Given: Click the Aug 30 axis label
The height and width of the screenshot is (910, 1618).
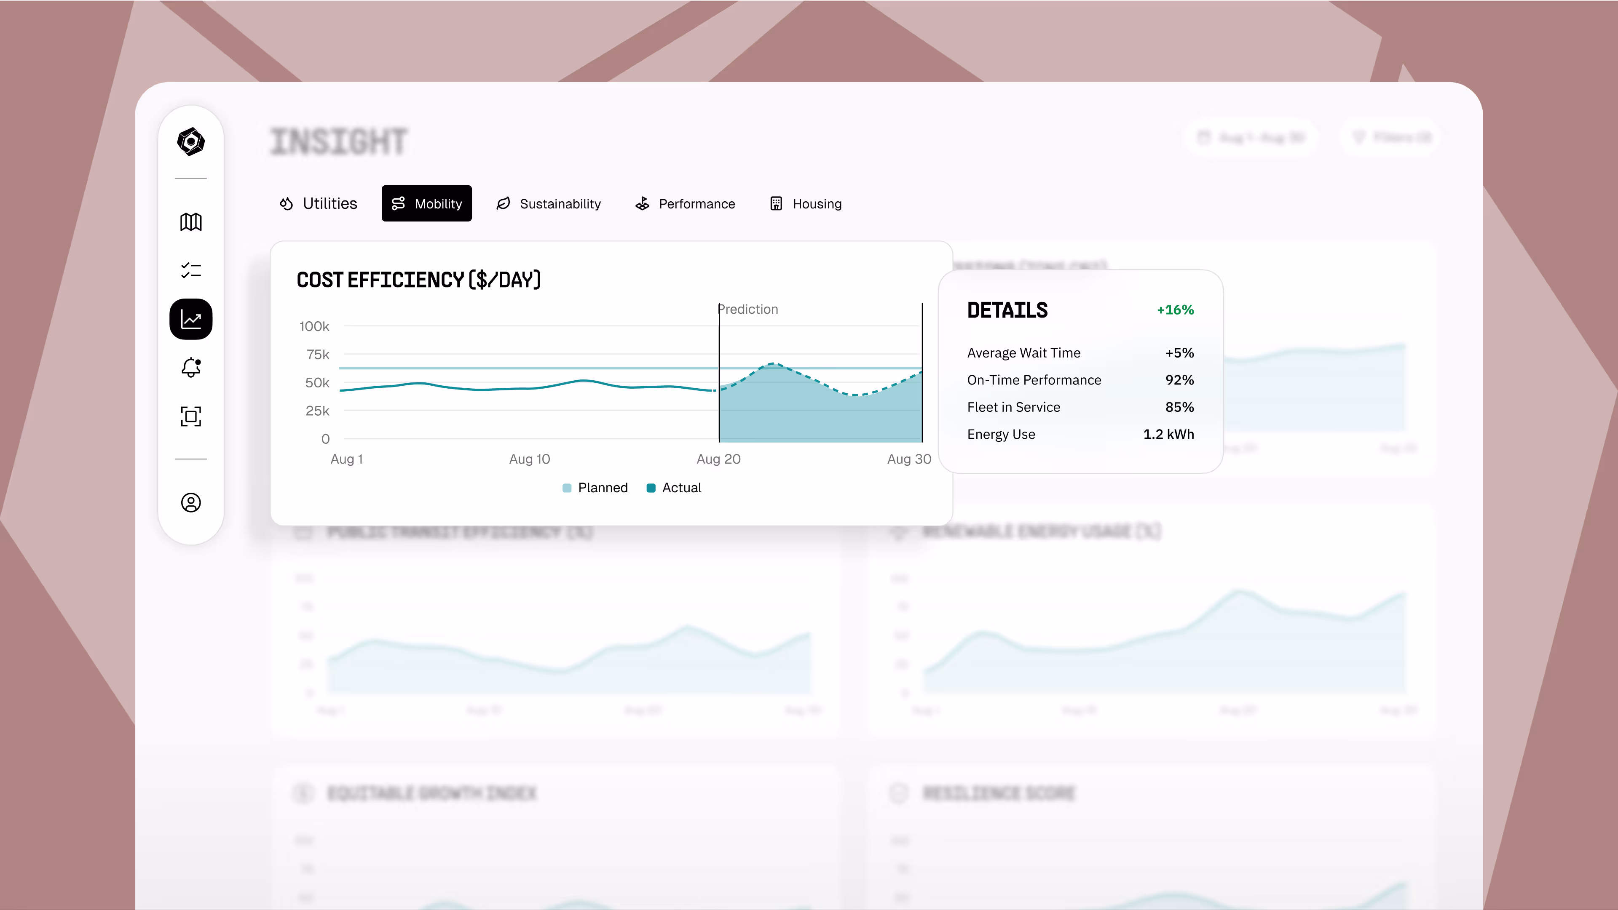Looking at the screenshot, I should click(x=909, y=459).
